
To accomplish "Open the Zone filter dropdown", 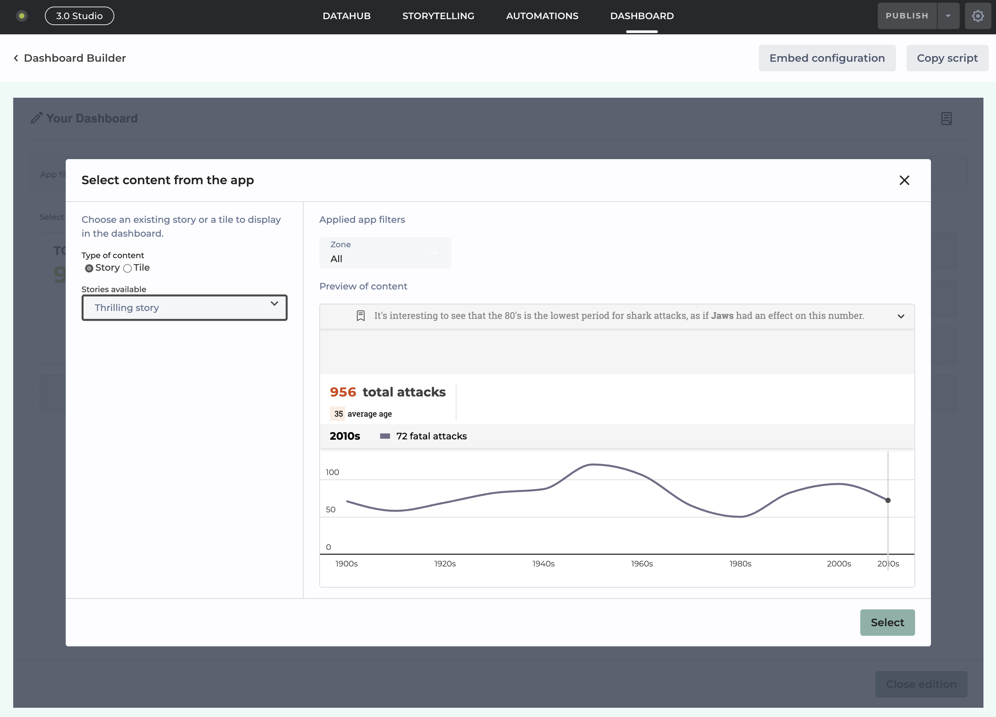I will [x=385, y=253].
